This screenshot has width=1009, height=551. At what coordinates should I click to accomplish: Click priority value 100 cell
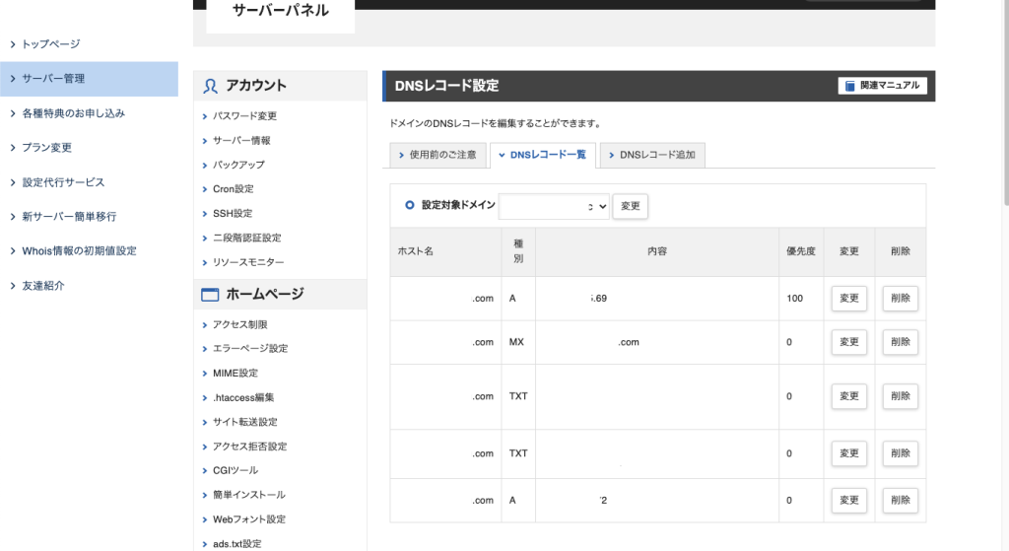pos(801,299)
